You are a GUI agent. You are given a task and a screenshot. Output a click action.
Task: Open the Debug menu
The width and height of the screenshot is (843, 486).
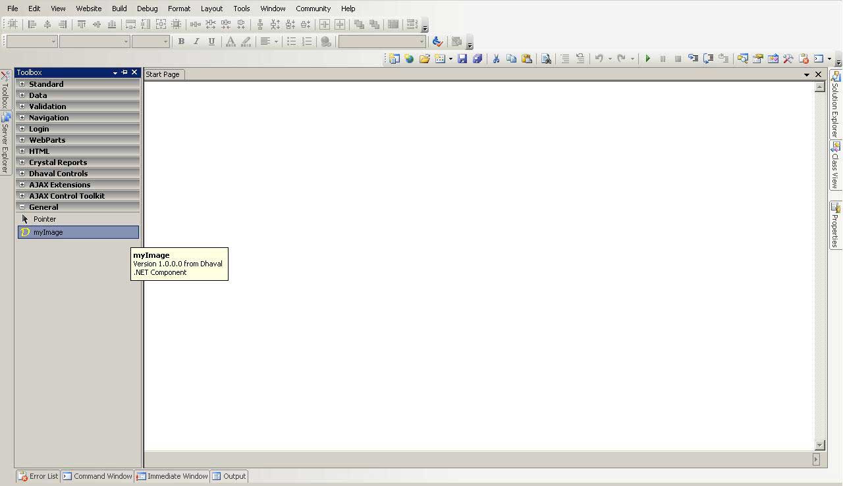pos(147,9)
